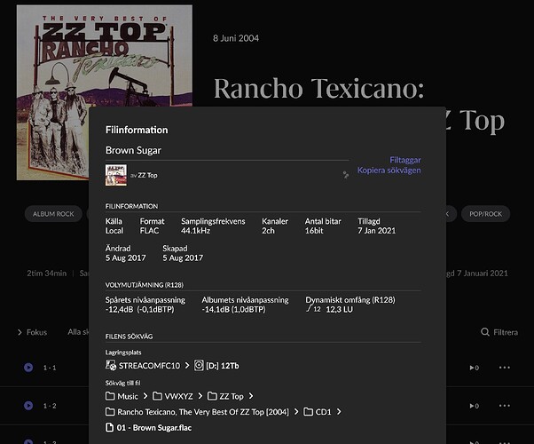Viewport: 534px width, 444px height.
Task: Click the STREACOMFC10 storage icon
Action: [111, 365]
